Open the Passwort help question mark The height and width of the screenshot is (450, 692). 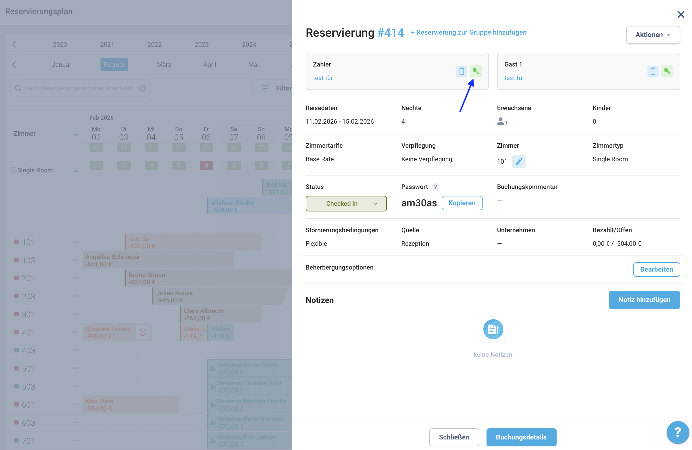[435, 187]
